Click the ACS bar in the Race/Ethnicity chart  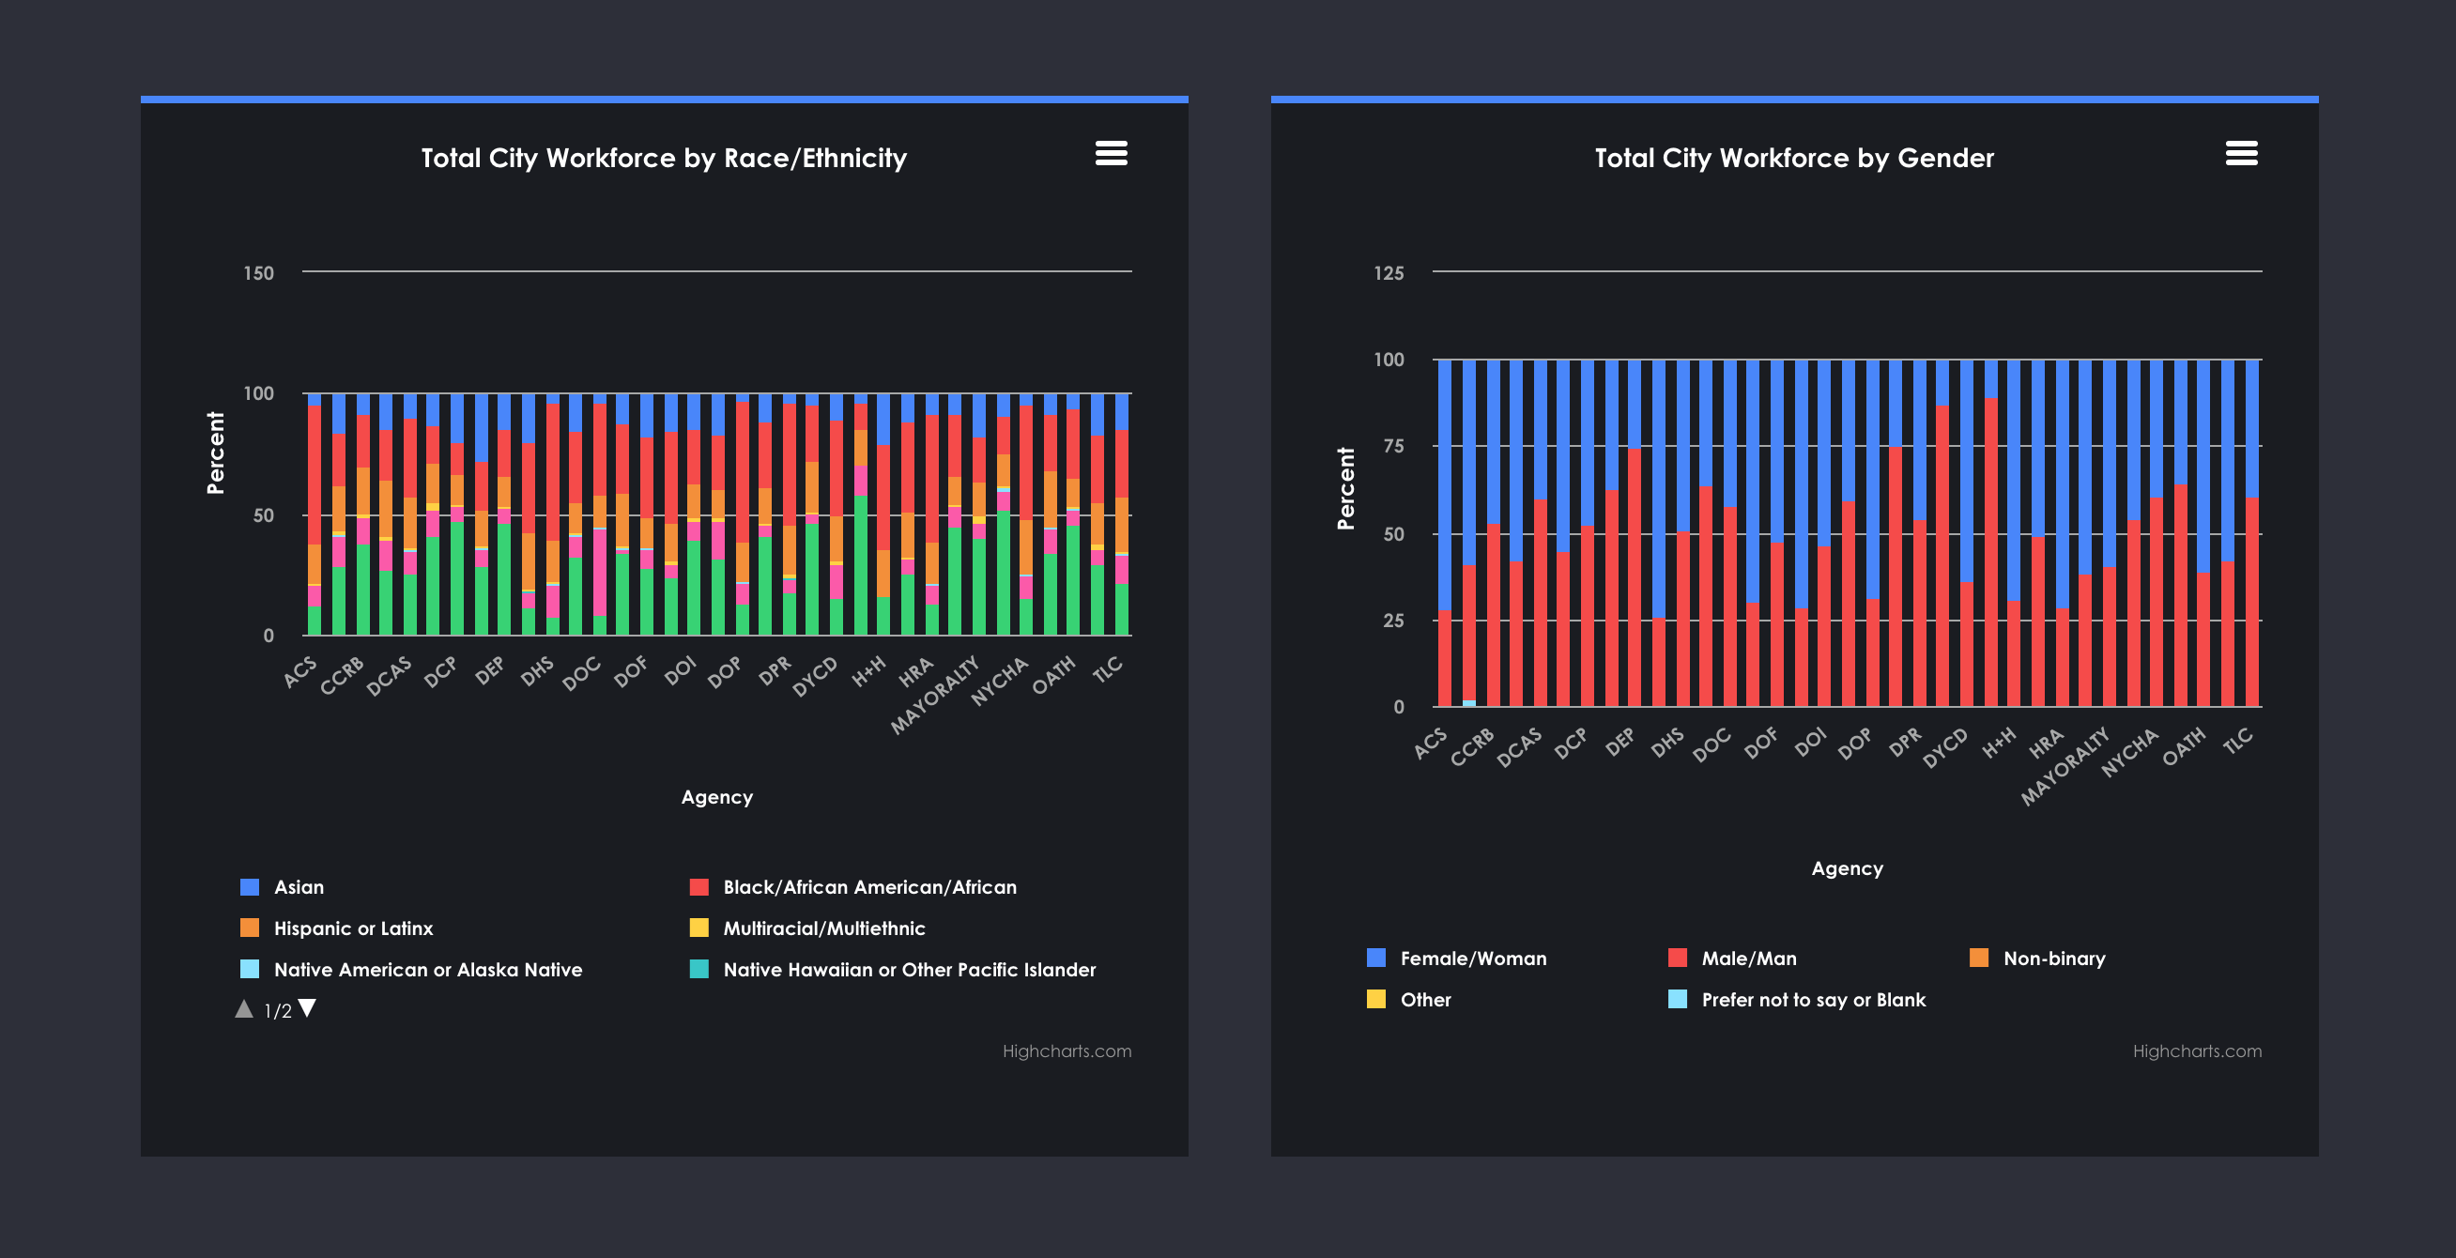coord(315,514)
